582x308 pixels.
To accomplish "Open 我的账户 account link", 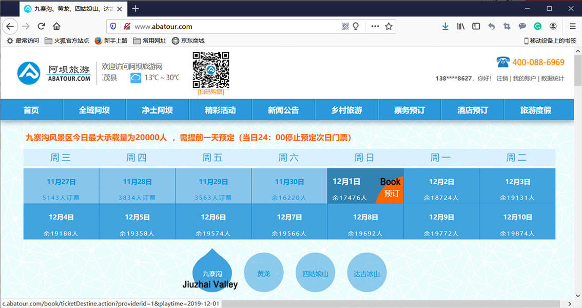I will (525, 79).
